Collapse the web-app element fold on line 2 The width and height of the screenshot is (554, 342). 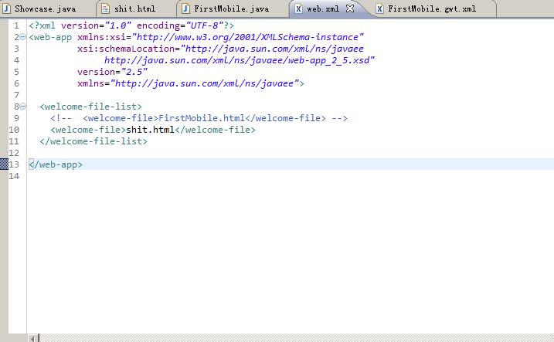[x=22, y=37]
